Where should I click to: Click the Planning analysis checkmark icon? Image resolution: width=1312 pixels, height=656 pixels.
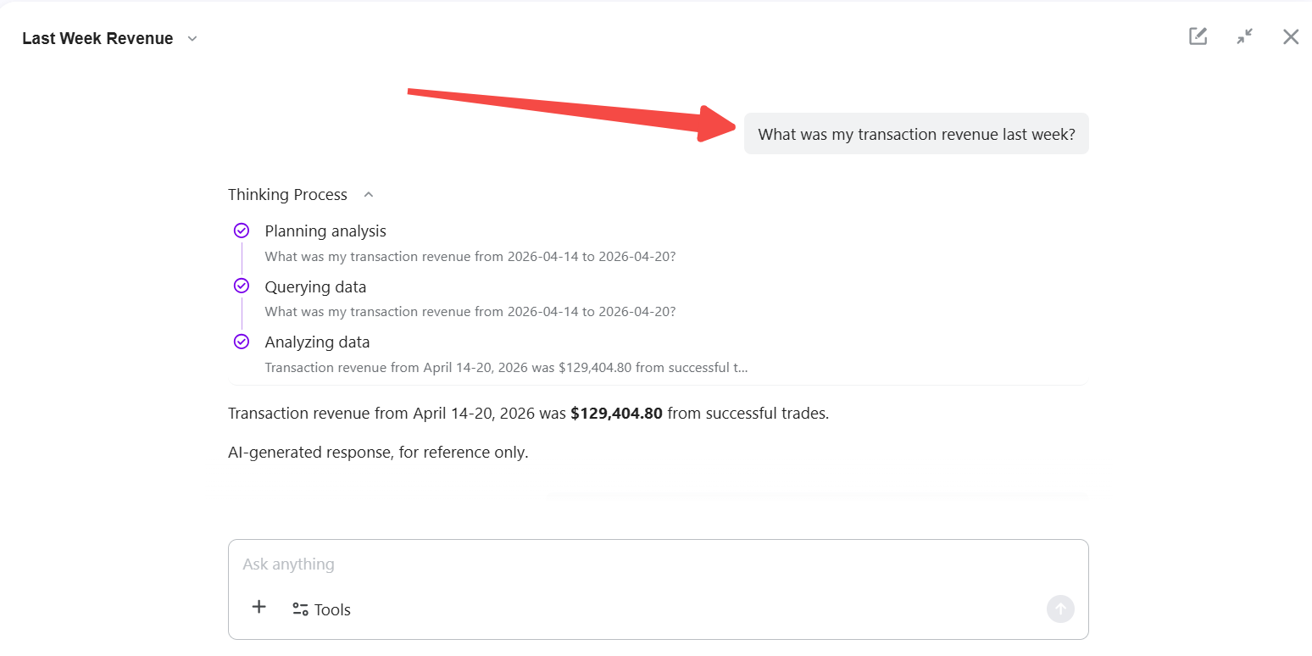coord(242,231)
